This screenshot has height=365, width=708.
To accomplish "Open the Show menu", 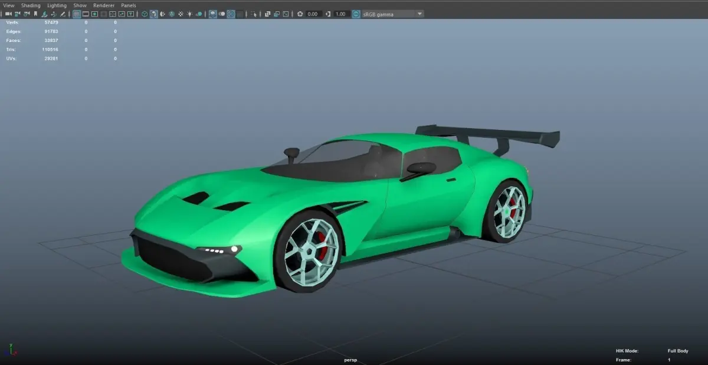I will [x=80, y=5].
